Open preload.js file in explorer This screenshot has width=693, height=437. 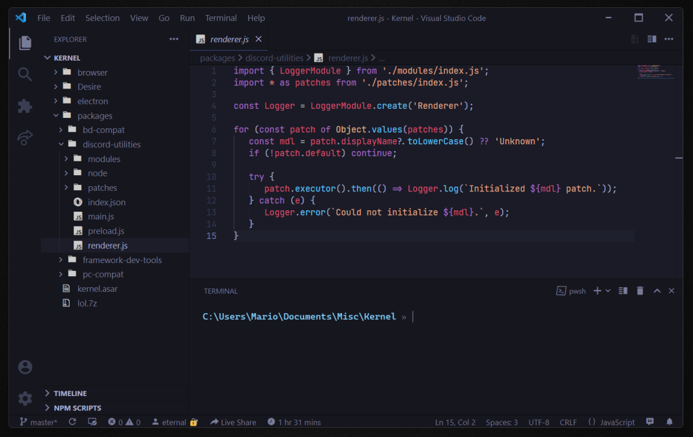(115, 231)
